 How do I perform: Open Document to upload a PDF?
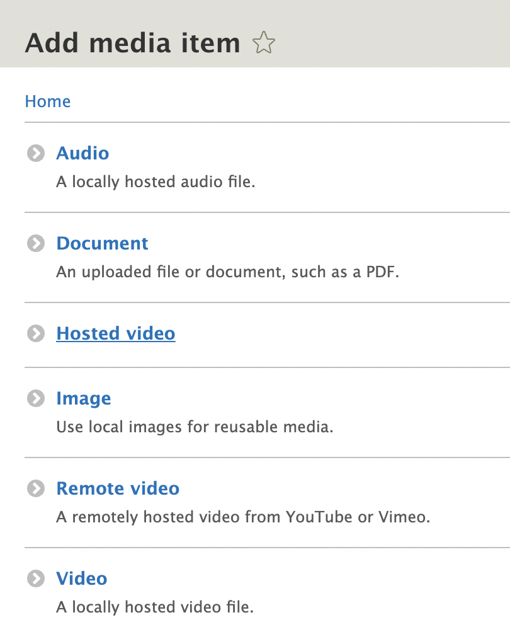102,243
